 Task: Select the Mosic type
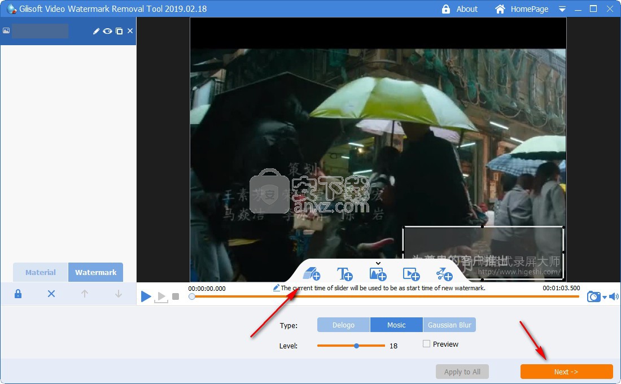coord(396,325)
